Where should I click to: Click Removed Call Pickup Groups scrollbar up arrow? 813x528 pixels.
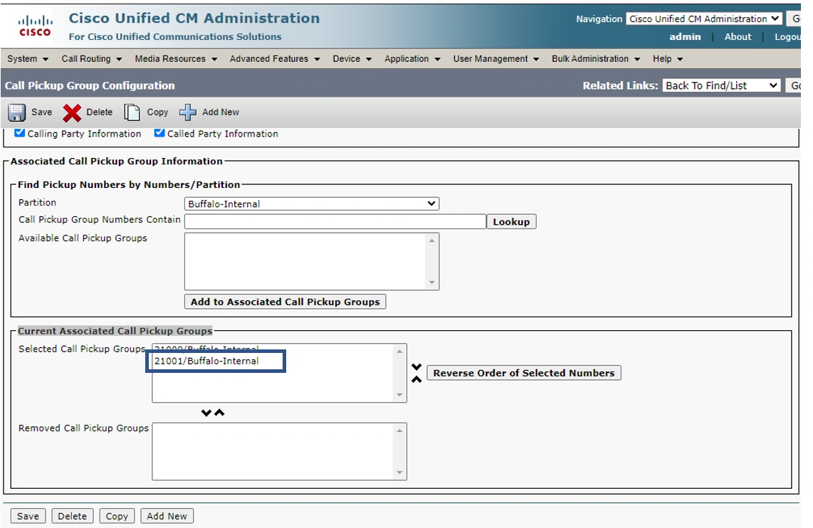[399, 430]
